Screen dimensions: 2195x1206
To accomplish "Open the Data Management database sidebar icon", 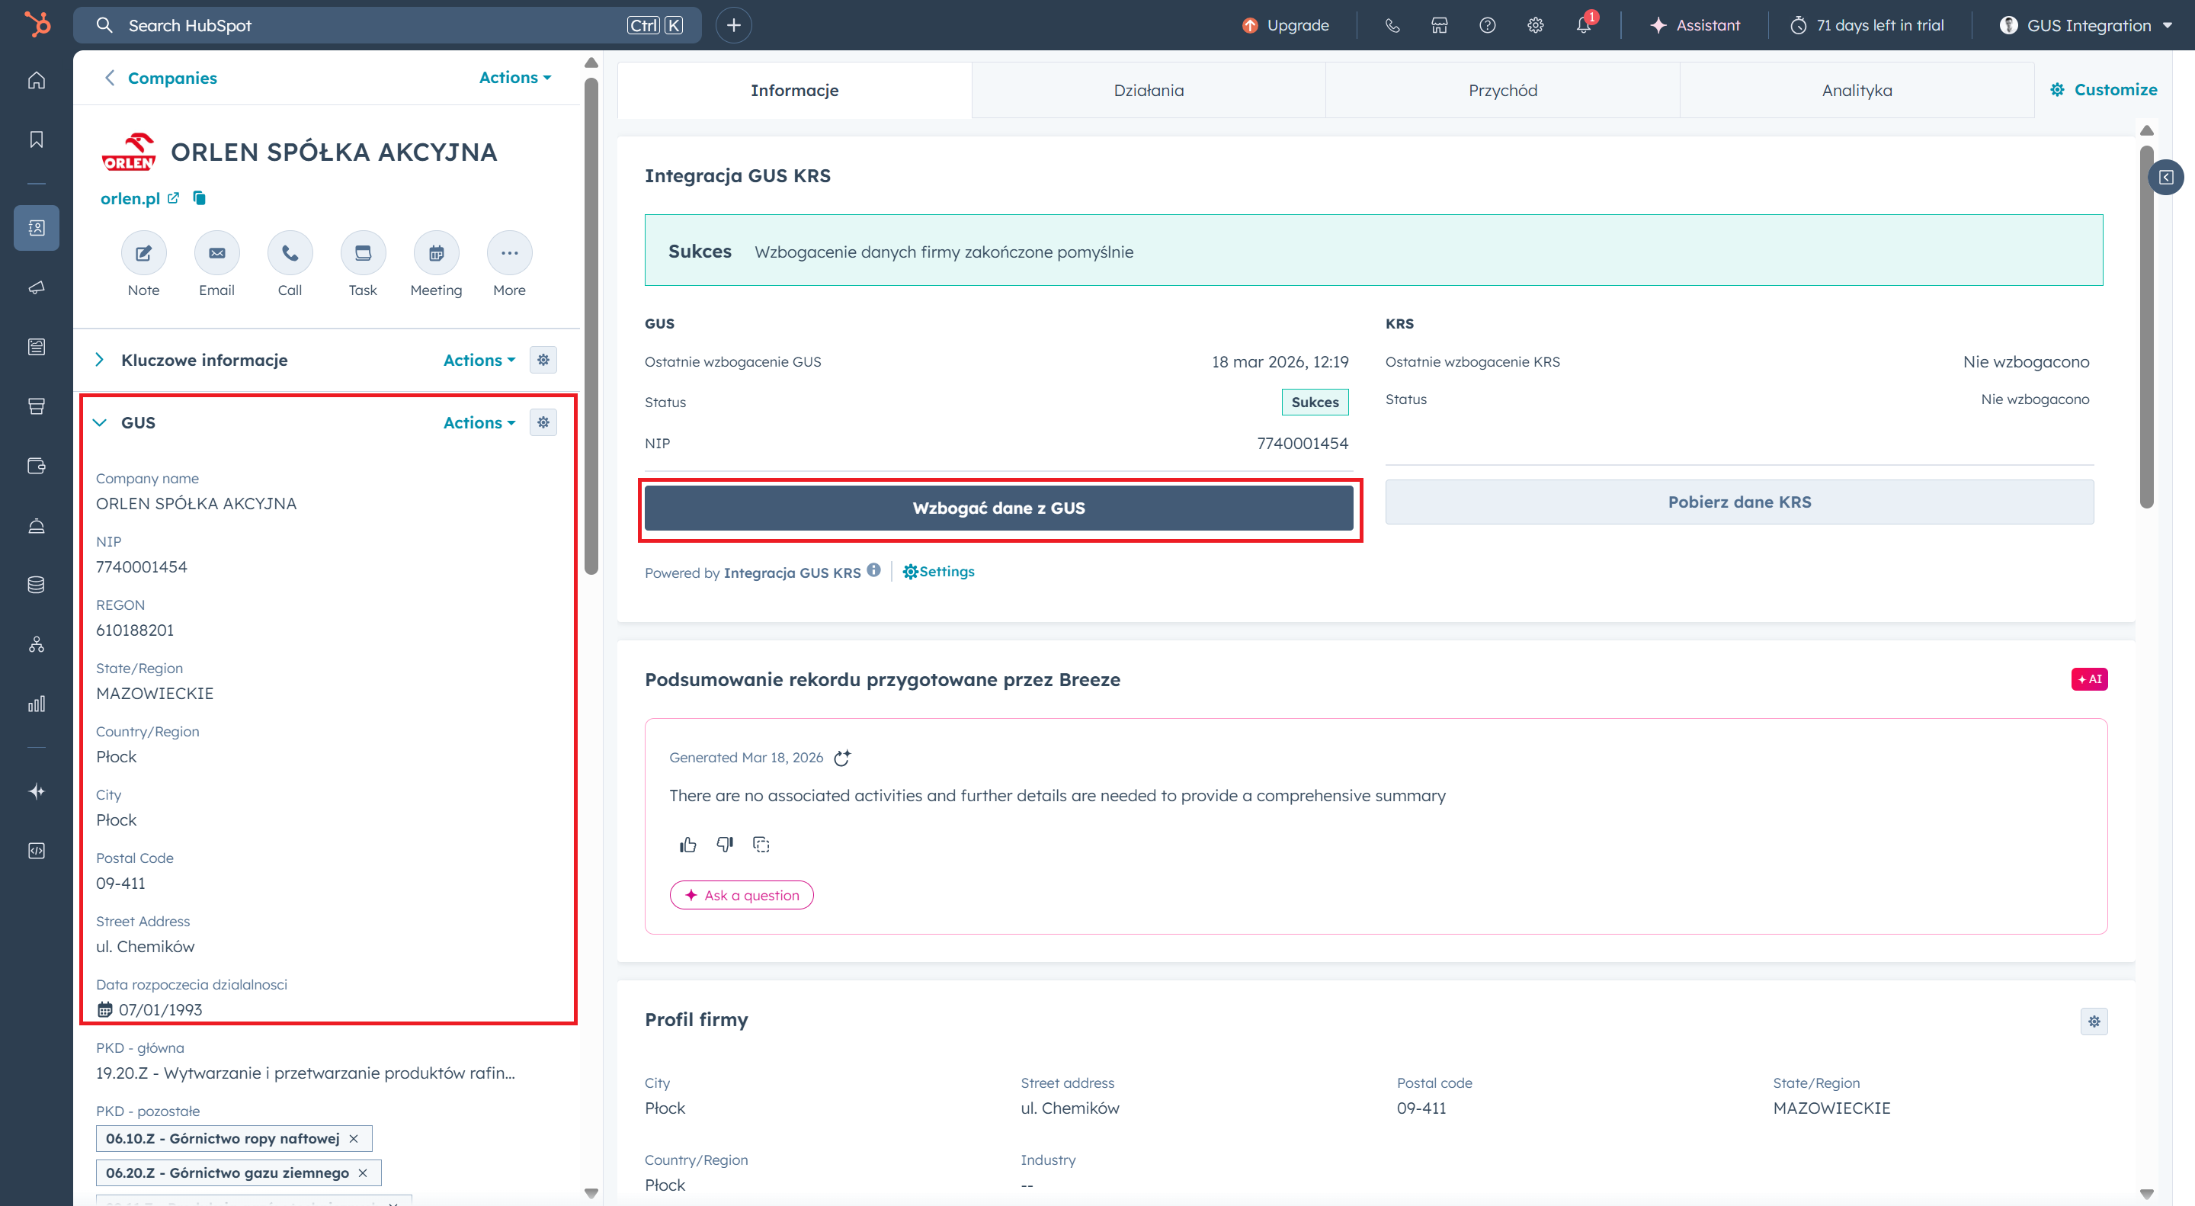I will [x=37, y=585].
